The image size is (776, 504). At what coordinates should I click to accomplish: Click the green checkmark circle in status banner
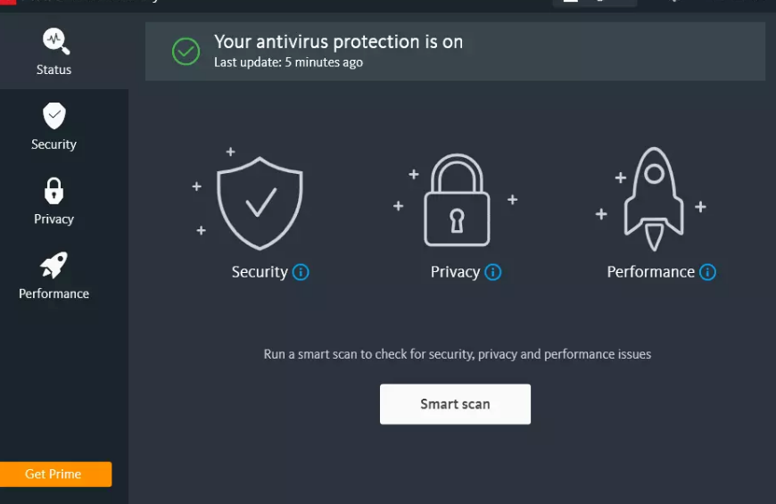186,51
